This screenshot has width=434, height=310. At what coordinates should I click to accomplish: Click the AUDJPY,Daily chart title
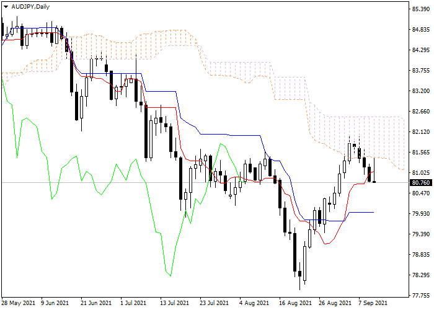point(30,7)
